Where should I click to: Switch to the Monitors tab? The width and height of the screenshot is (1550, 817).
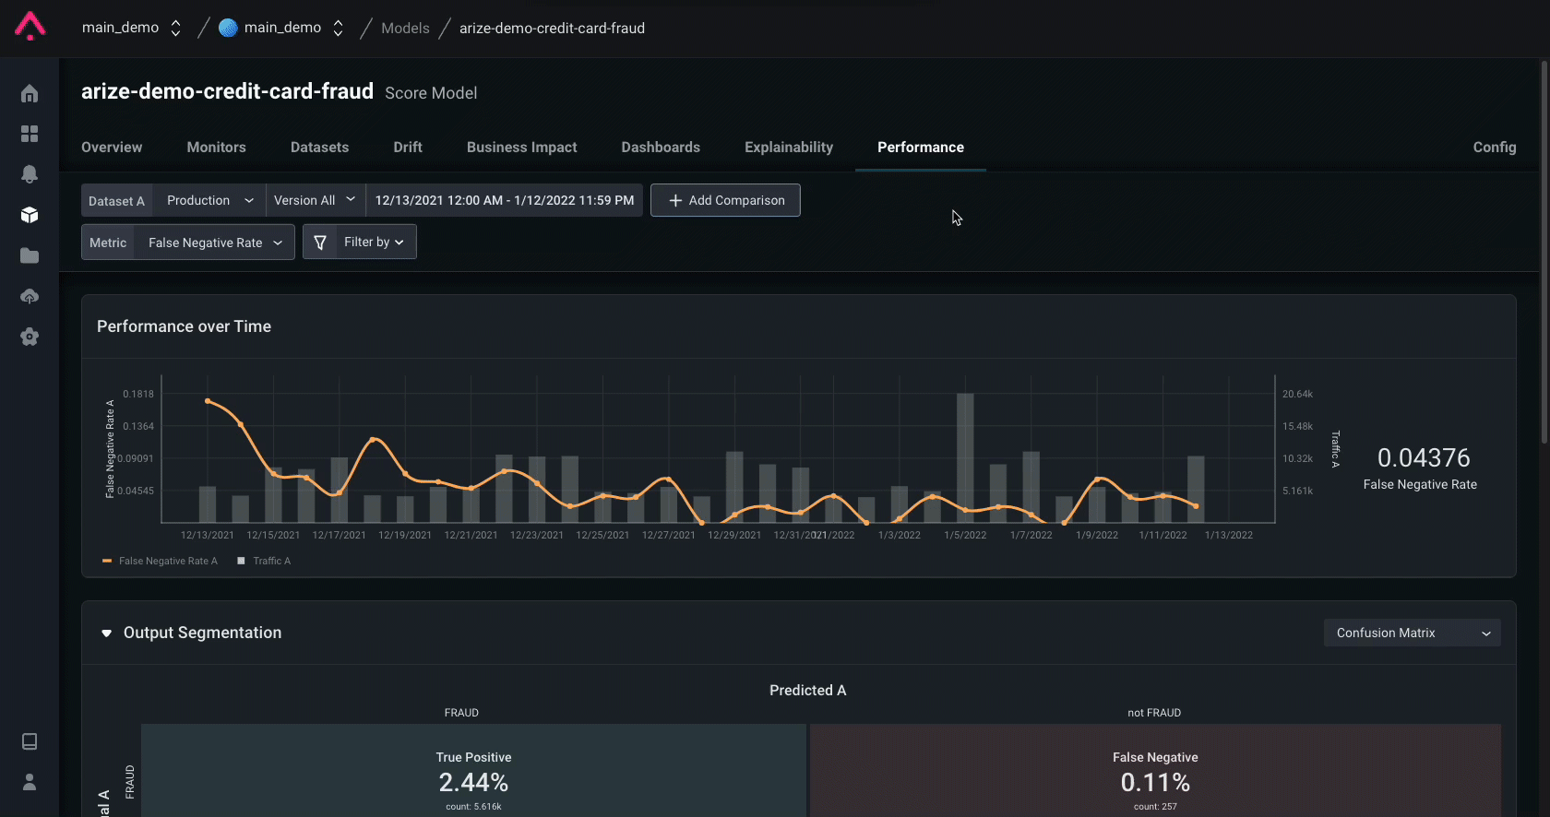click(x=217, y=148)
